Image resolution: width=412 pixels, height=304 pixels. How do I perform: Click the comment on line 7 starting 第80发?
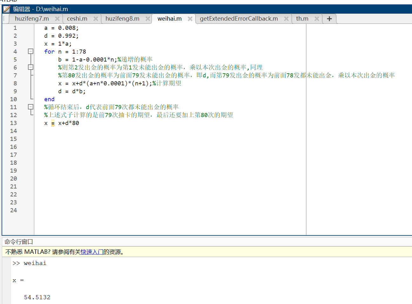tap(226, 76)
